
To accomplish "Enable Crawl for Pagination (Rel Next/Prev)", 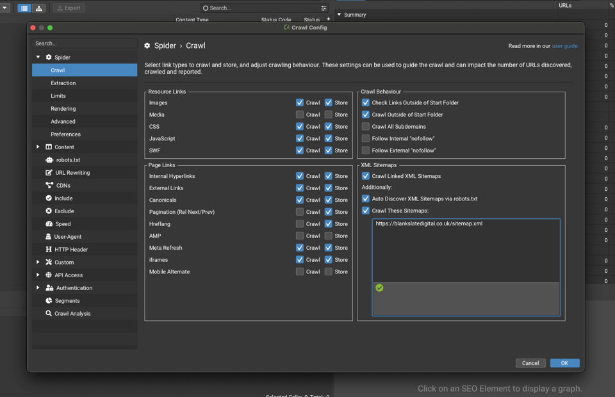I will pos(300,212).
